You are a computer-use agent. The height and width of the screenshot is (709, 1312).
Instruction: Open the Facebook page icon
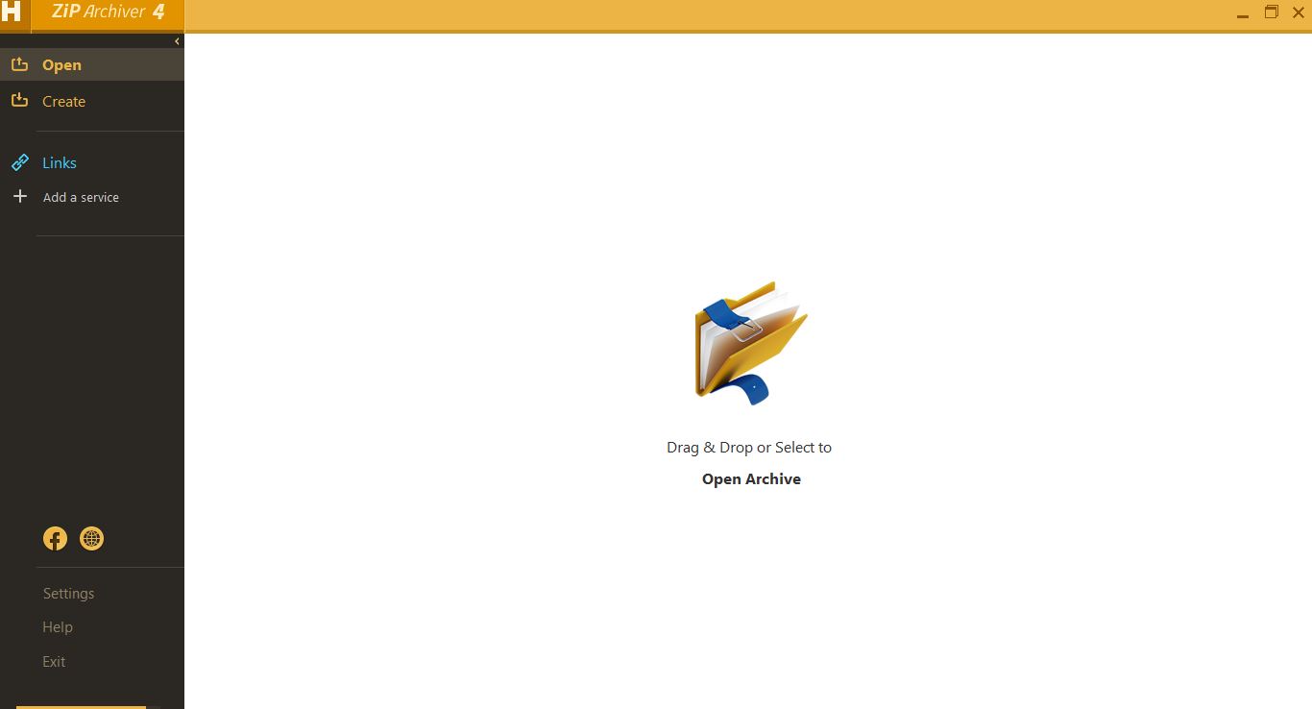(55, 539)
